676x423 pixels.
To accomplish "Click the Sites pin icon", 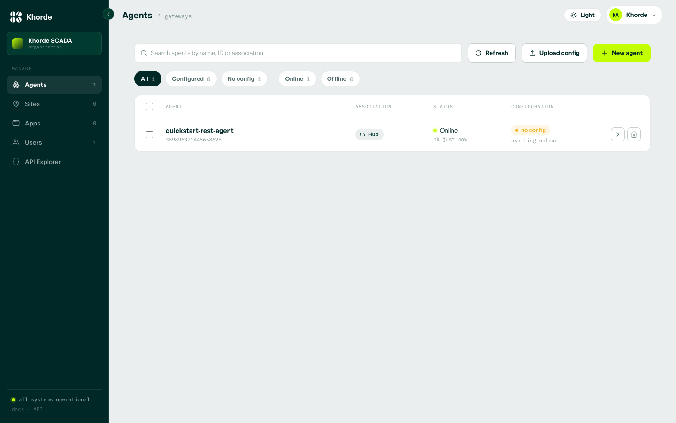I will click(16, 104).
